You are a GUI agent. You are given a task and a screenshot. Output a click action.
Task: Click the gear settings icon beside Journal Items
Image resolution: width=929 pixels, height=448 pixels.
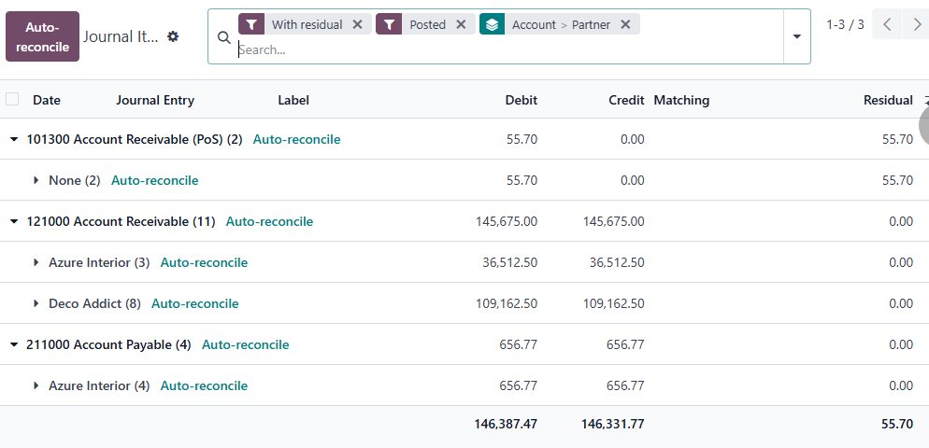coord(173,36)
